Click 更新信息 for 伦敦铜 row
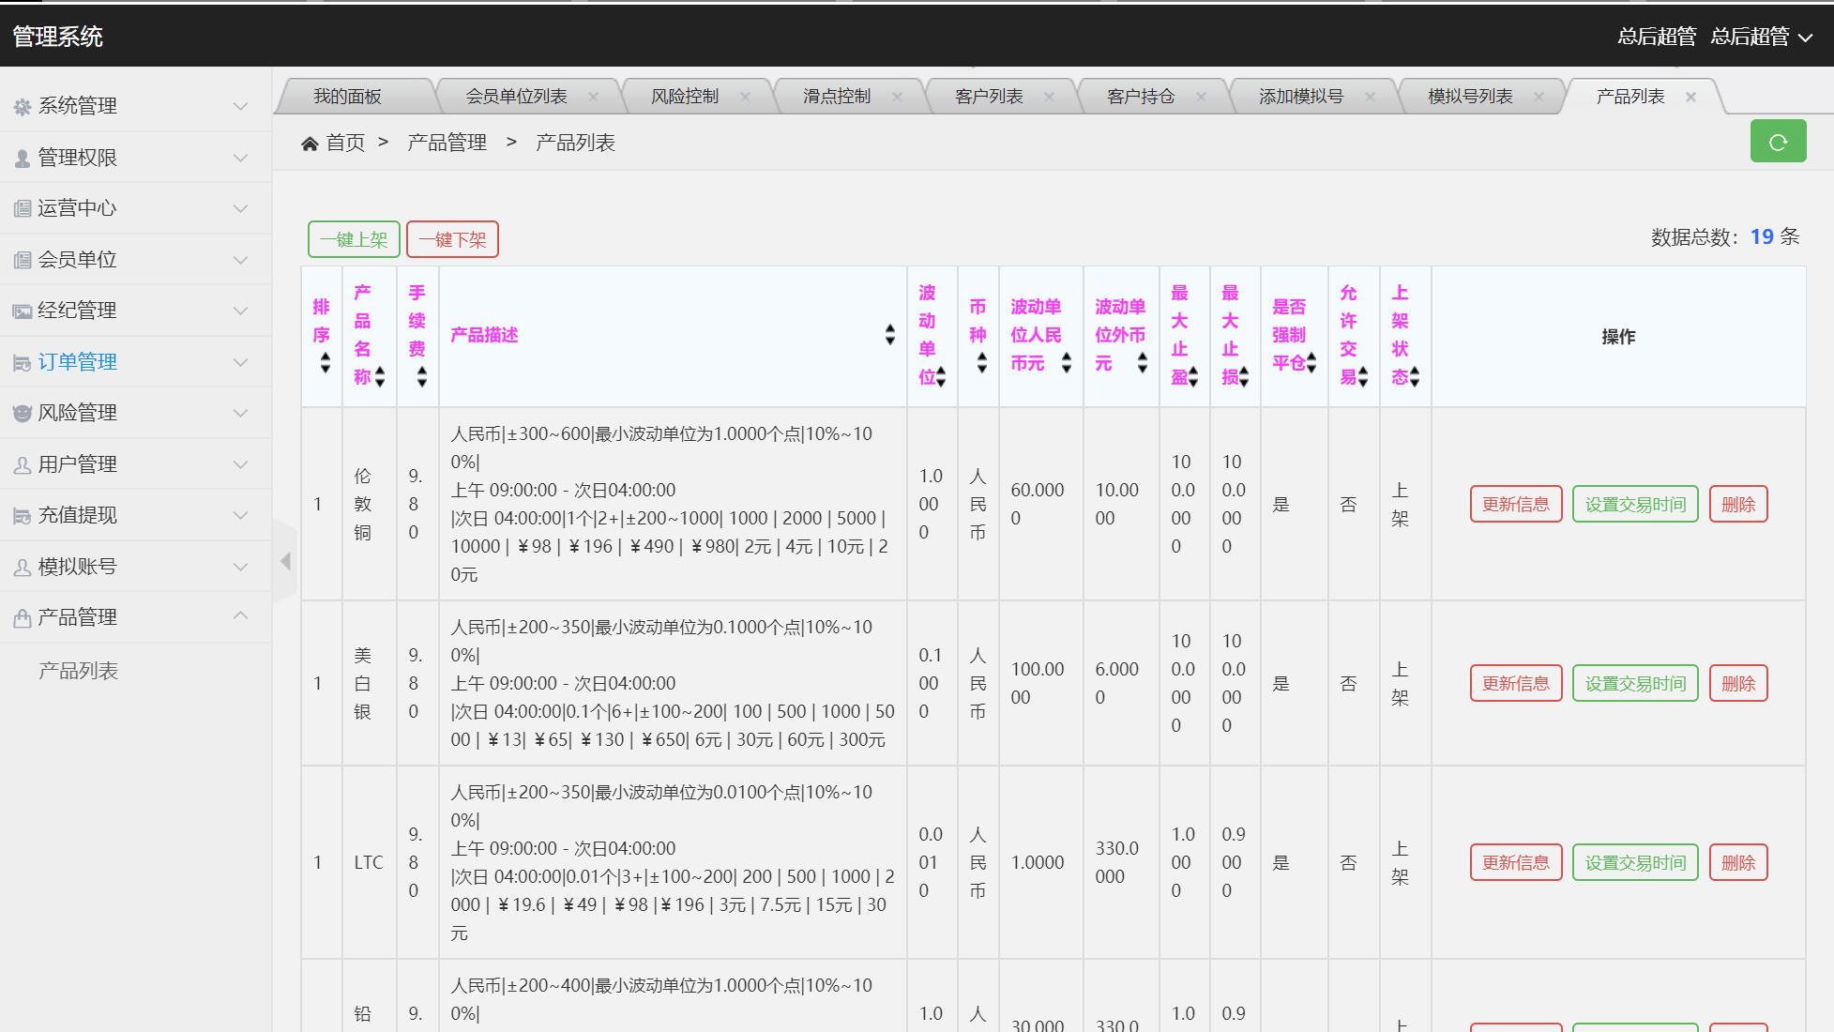 [1516, 504]
